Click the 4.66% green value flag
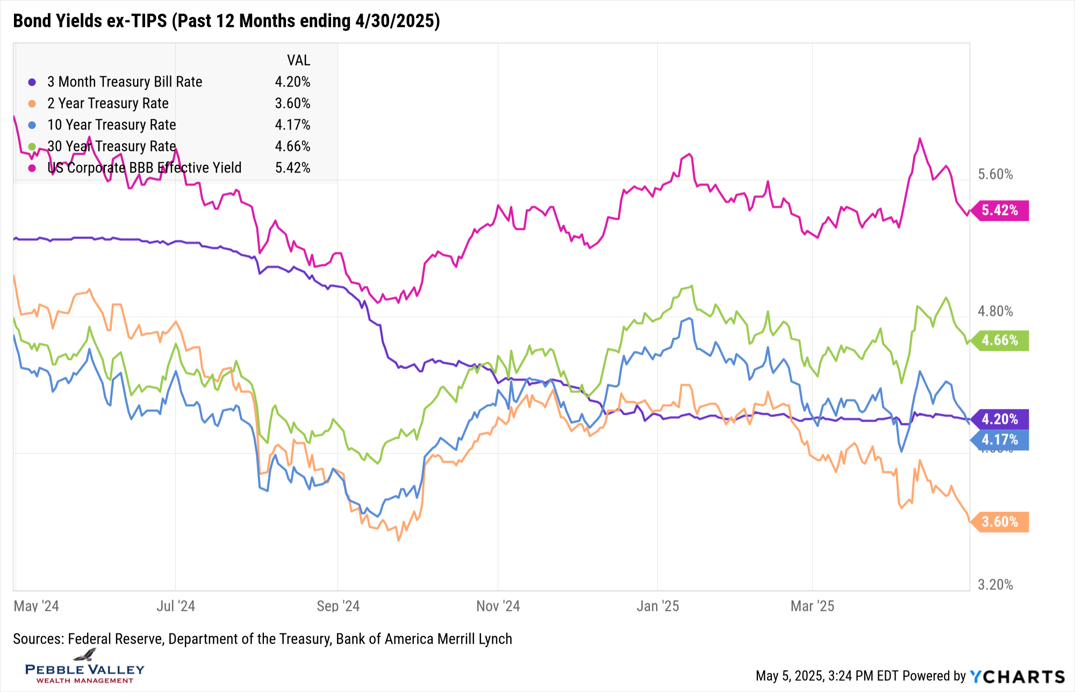Screen dimensions: 1075x692 (1000, 340)
